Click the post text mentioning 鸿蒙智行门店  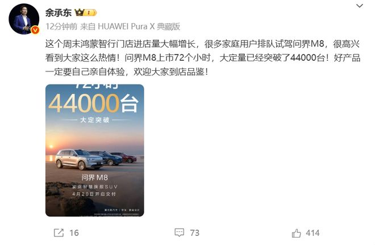[203, 58]
